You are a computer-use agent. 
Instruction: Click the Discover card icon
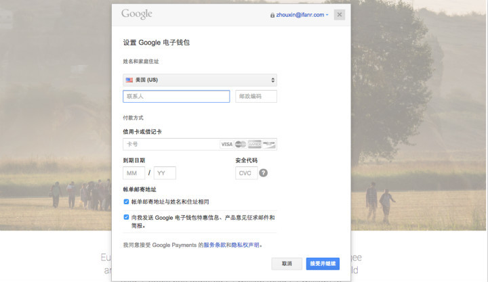click(x=268, y=144)
